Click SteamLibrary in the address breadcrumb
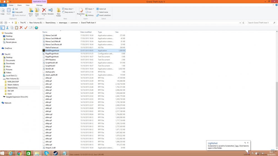Image resolution: width=278 pixels, height=156 pixels. coord(50,23)
